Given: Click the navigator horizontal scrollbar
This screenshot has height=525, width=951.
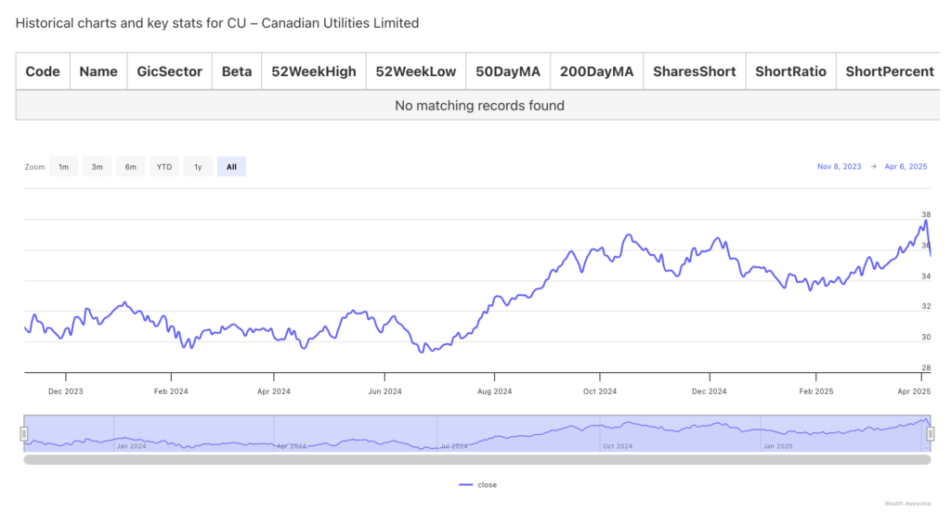Looking at the screenshot, I should click(476, 459).
